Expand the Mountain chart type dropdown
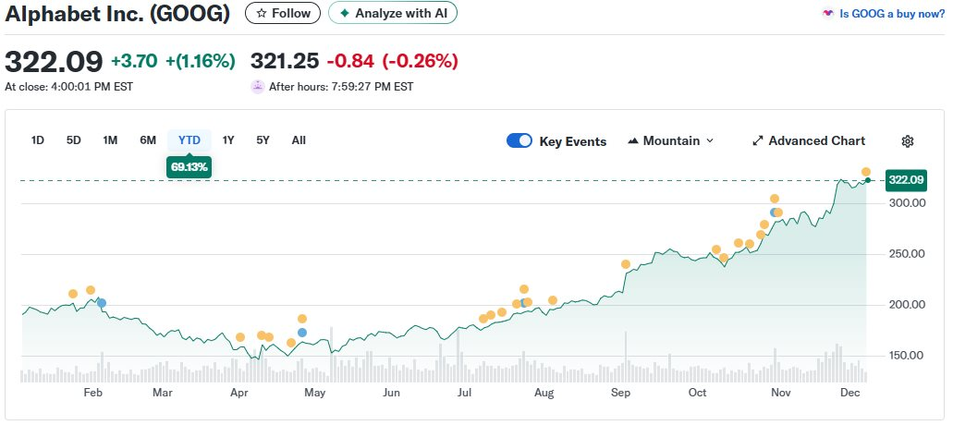Screen dimensions: 953x425 (710, 141)
